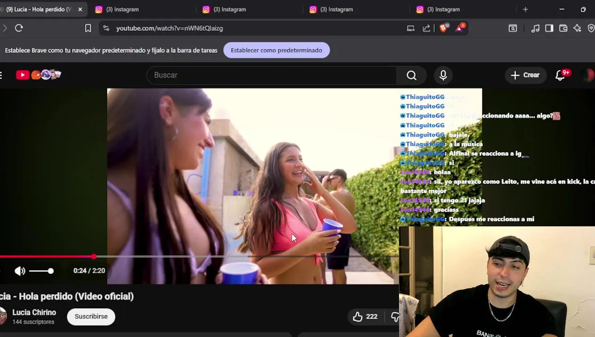Share this page using the share icon
This screenshot has width=595, height=337.
(426, 28)
